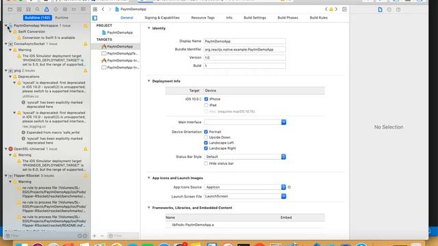The height and width of the screenshot is (246, 438).
Task: Open the Find navigator magnifier icon
Action: 38,9
